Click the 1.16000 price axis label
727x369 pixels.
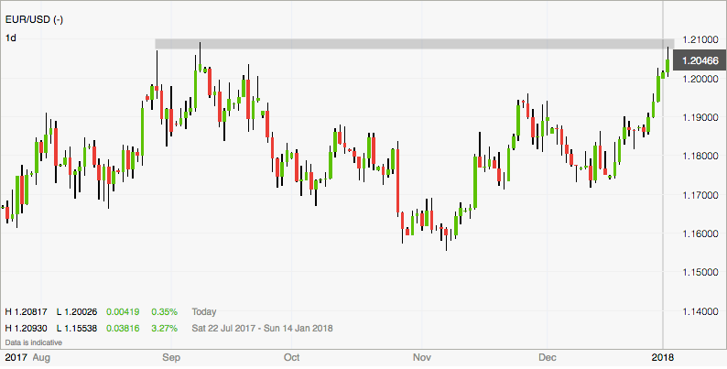point(700,233)
